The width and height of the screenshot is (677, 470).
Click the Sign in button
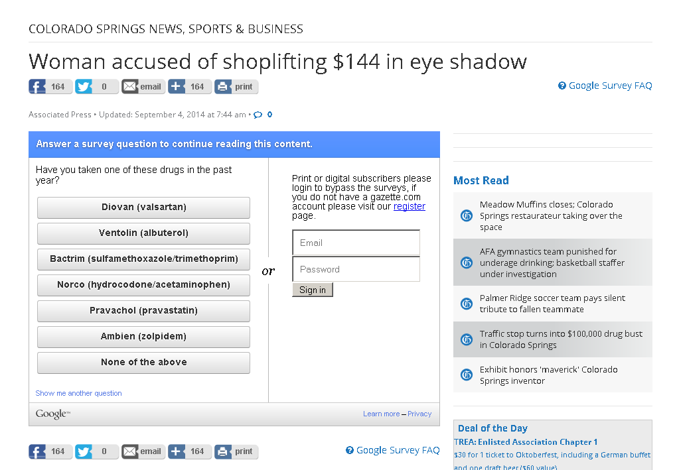coord(313,290)
